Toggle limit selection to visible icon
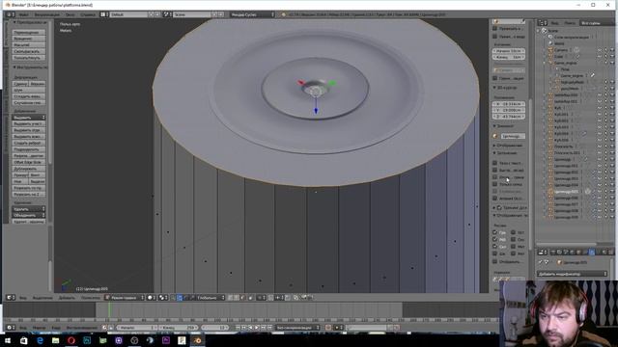The width and height of the screenshot is (618, 347). (250, 298)
